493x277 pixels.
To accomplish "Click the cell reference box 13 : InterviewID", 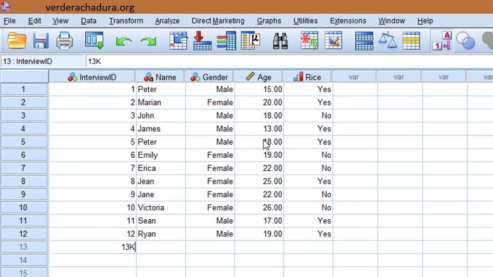I will tap(42, 61).
